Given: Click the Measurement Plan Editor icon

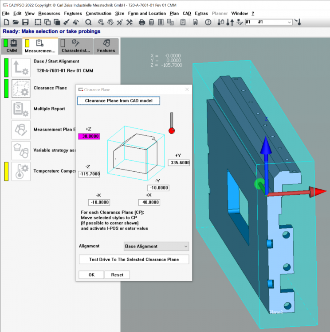Looking at the screenshot, I should (x=21, y=130).
